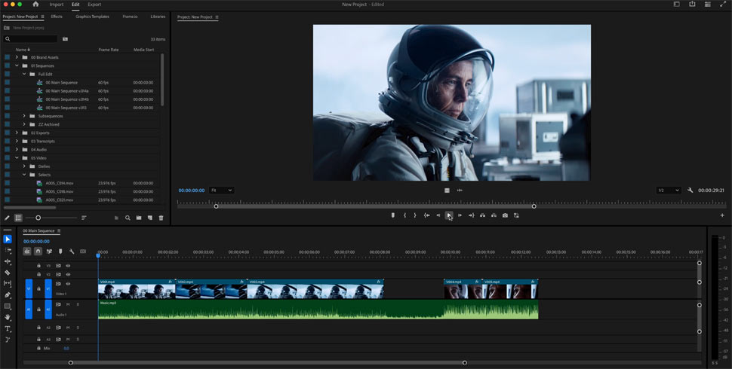Open the Fit zoom level dropdown

click(221, 191)
